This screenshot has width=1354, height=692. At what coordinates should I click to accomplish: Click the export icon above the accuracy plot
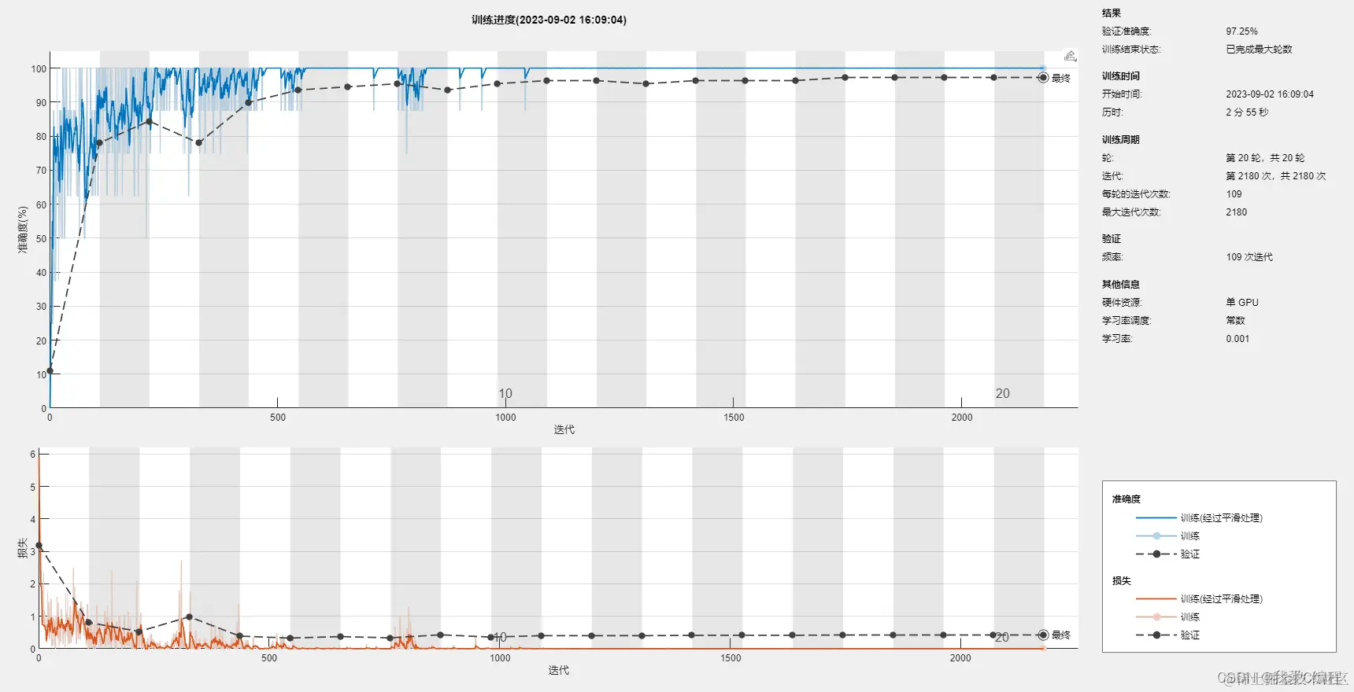tap(1070, 56)
